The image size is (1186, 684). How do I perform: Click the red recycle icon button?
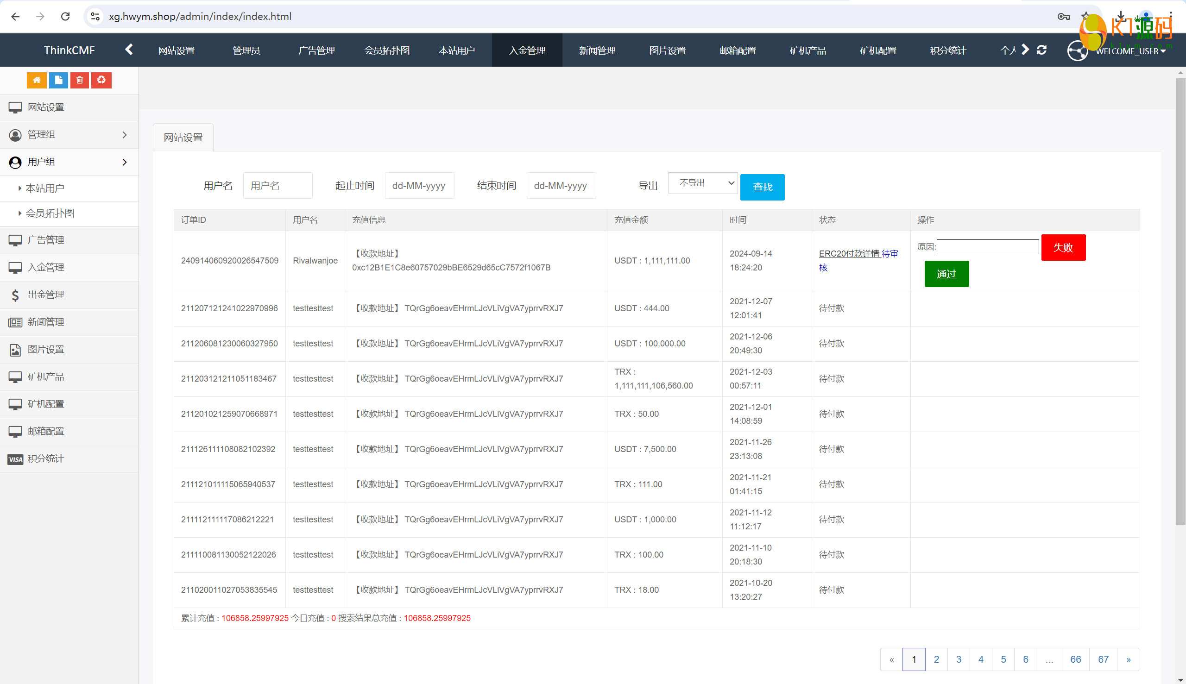tap(101, 80)
